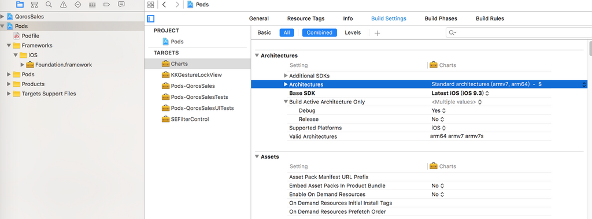The image size is (592, 219).
Task: Collapse Build Active Architecture Only setting
Action: coord(286,102)
